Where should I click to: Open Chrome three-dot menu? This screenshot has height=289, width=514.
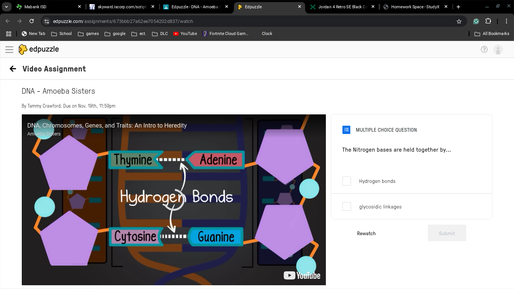pyautogui.click(x=506, y=21)
